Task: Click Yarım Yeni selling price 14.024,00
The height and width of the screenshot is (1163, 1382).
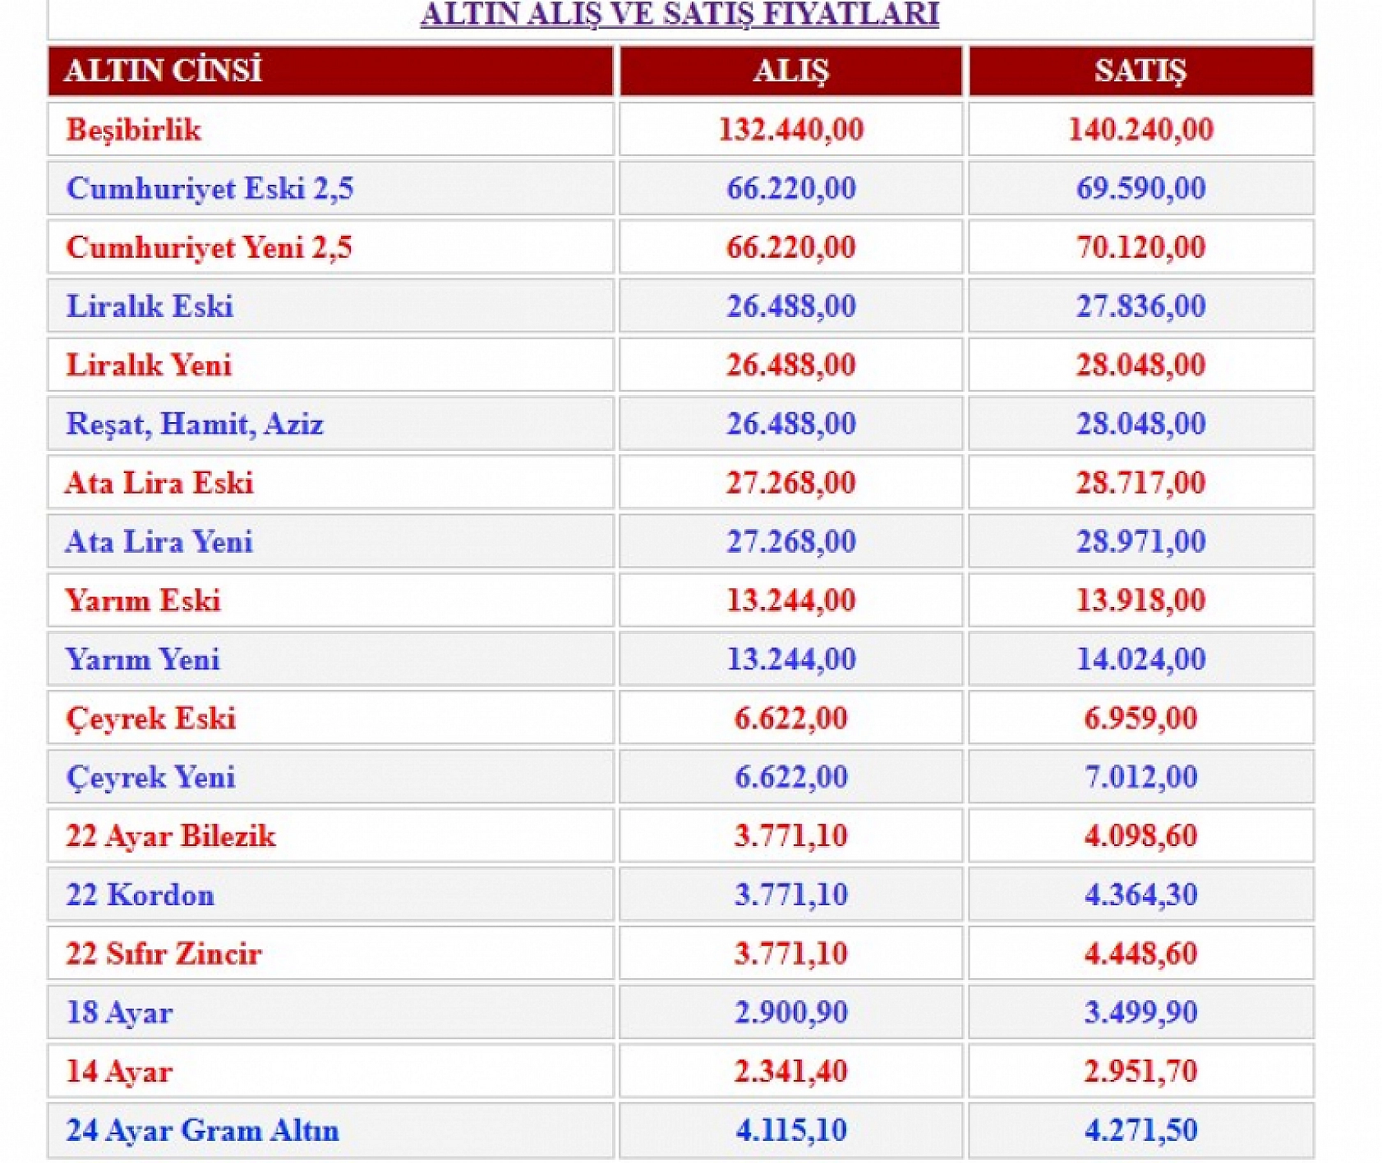Action: (1140, 660)
